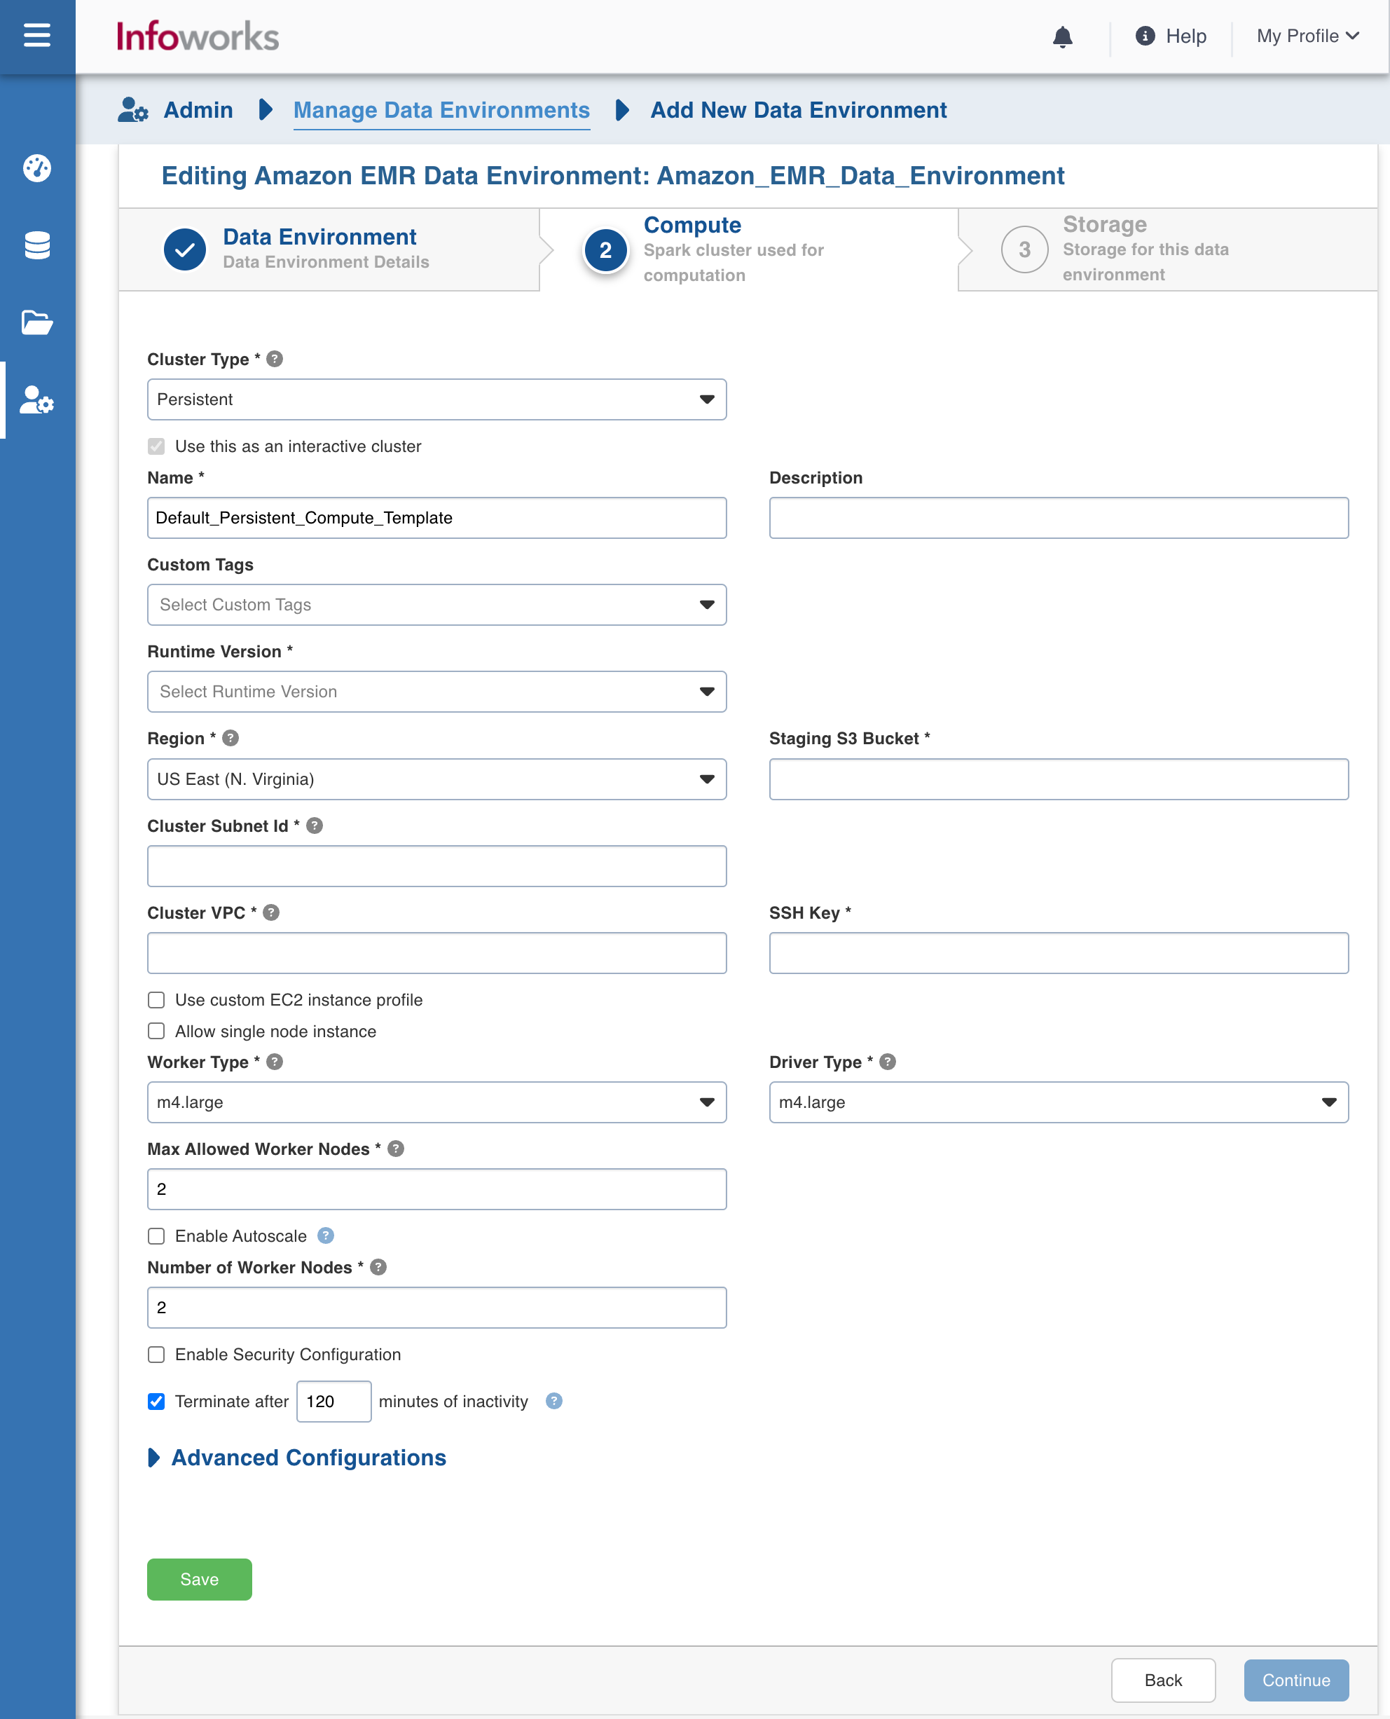Open the My Profile menu
Viewport: 1390px width, 1719px height.
click(x=1307, y=36)
